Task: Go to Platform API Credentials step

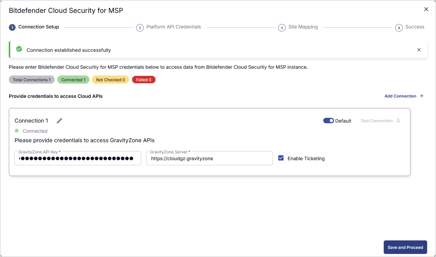Action: pyautogui.click(x=169, y=27)
